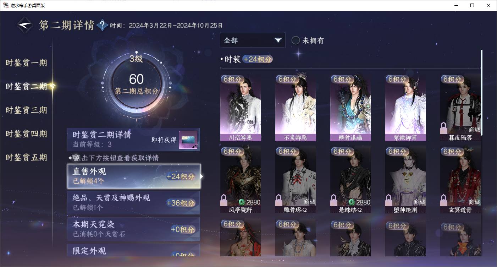Open the question mark help icon

point(102,25)
